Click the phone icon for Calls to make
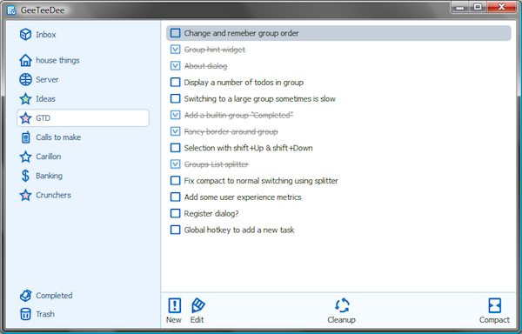This screenshot has height=334, width=522. (x=25, y=137)
